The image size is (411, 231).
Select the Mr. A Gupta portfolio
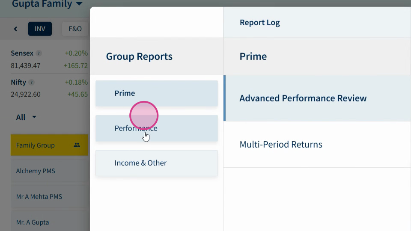tap(49, 222)
